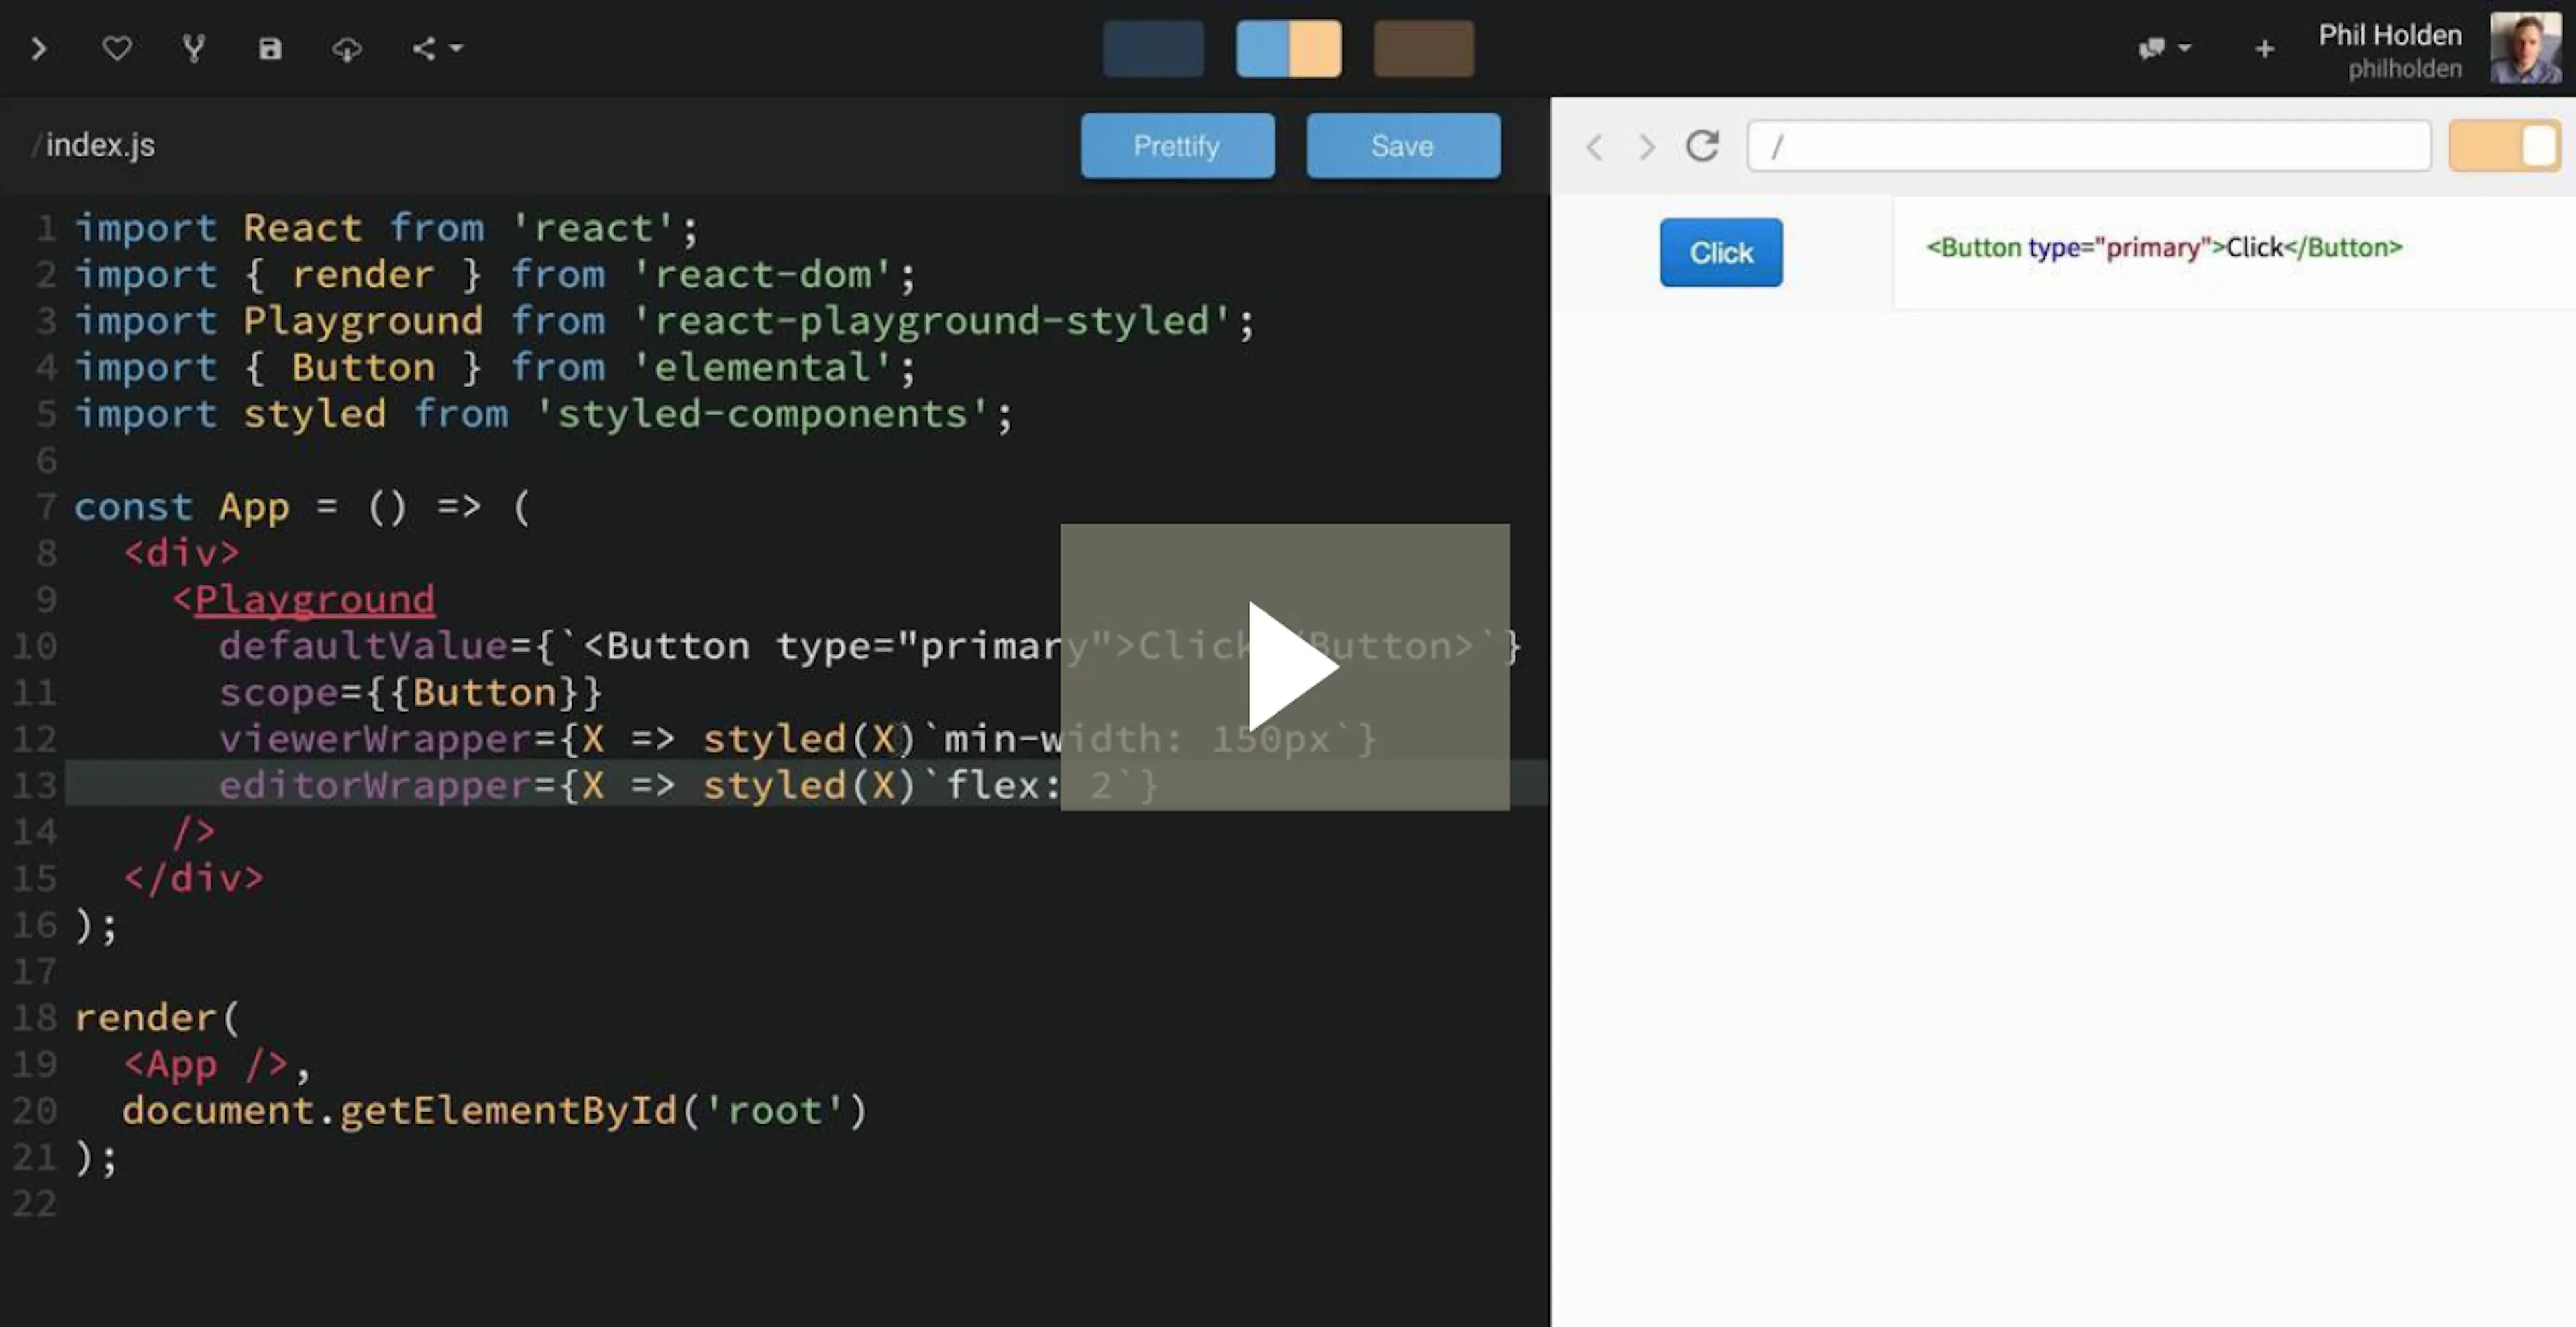Viewport: 2576px width, 1327px height.
Task: Select the split editor-preview view
Action: tap(1288, 48)
